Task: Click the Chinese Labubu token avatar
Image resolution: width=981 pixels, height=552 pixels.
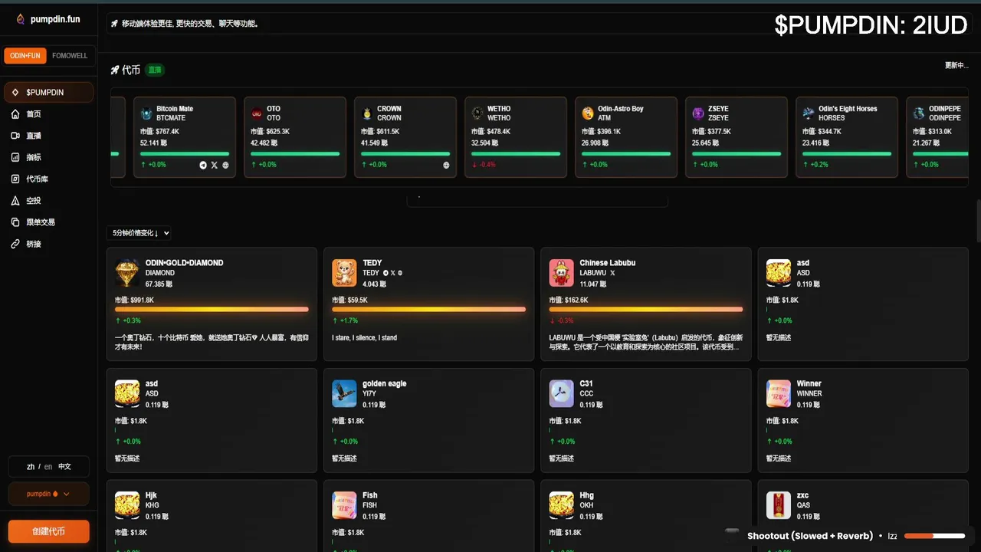Action: (562, 273)
